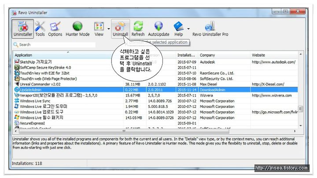Image resolution: width=317 pixels, height=178 pixels.
Task: Open the Uninstaller section
Action: pyautogui.click(x=22, y=28)
